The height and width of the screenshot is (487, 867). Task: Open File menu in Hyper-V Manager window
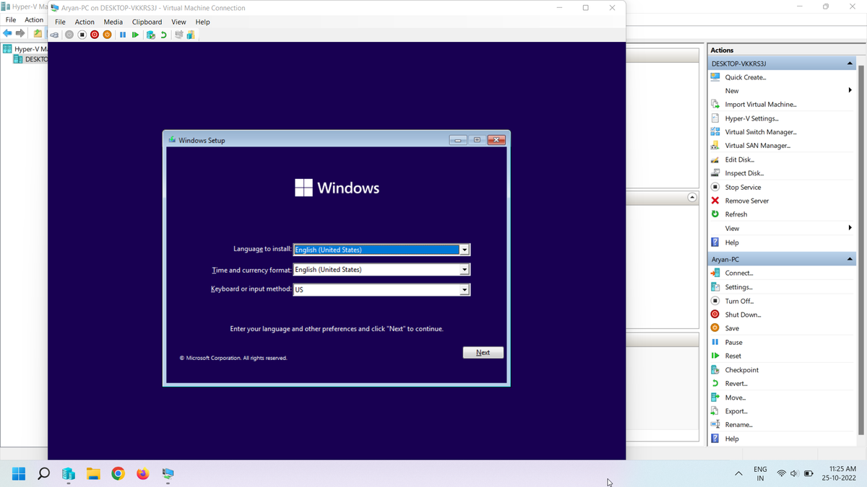(11, 19)
